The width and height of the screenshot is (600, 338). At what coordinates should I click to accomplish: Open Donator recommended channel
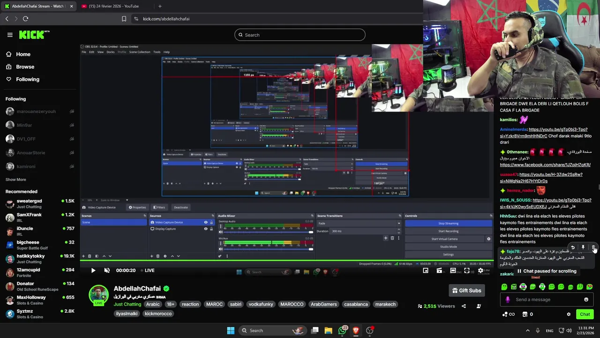coord(40,286)
